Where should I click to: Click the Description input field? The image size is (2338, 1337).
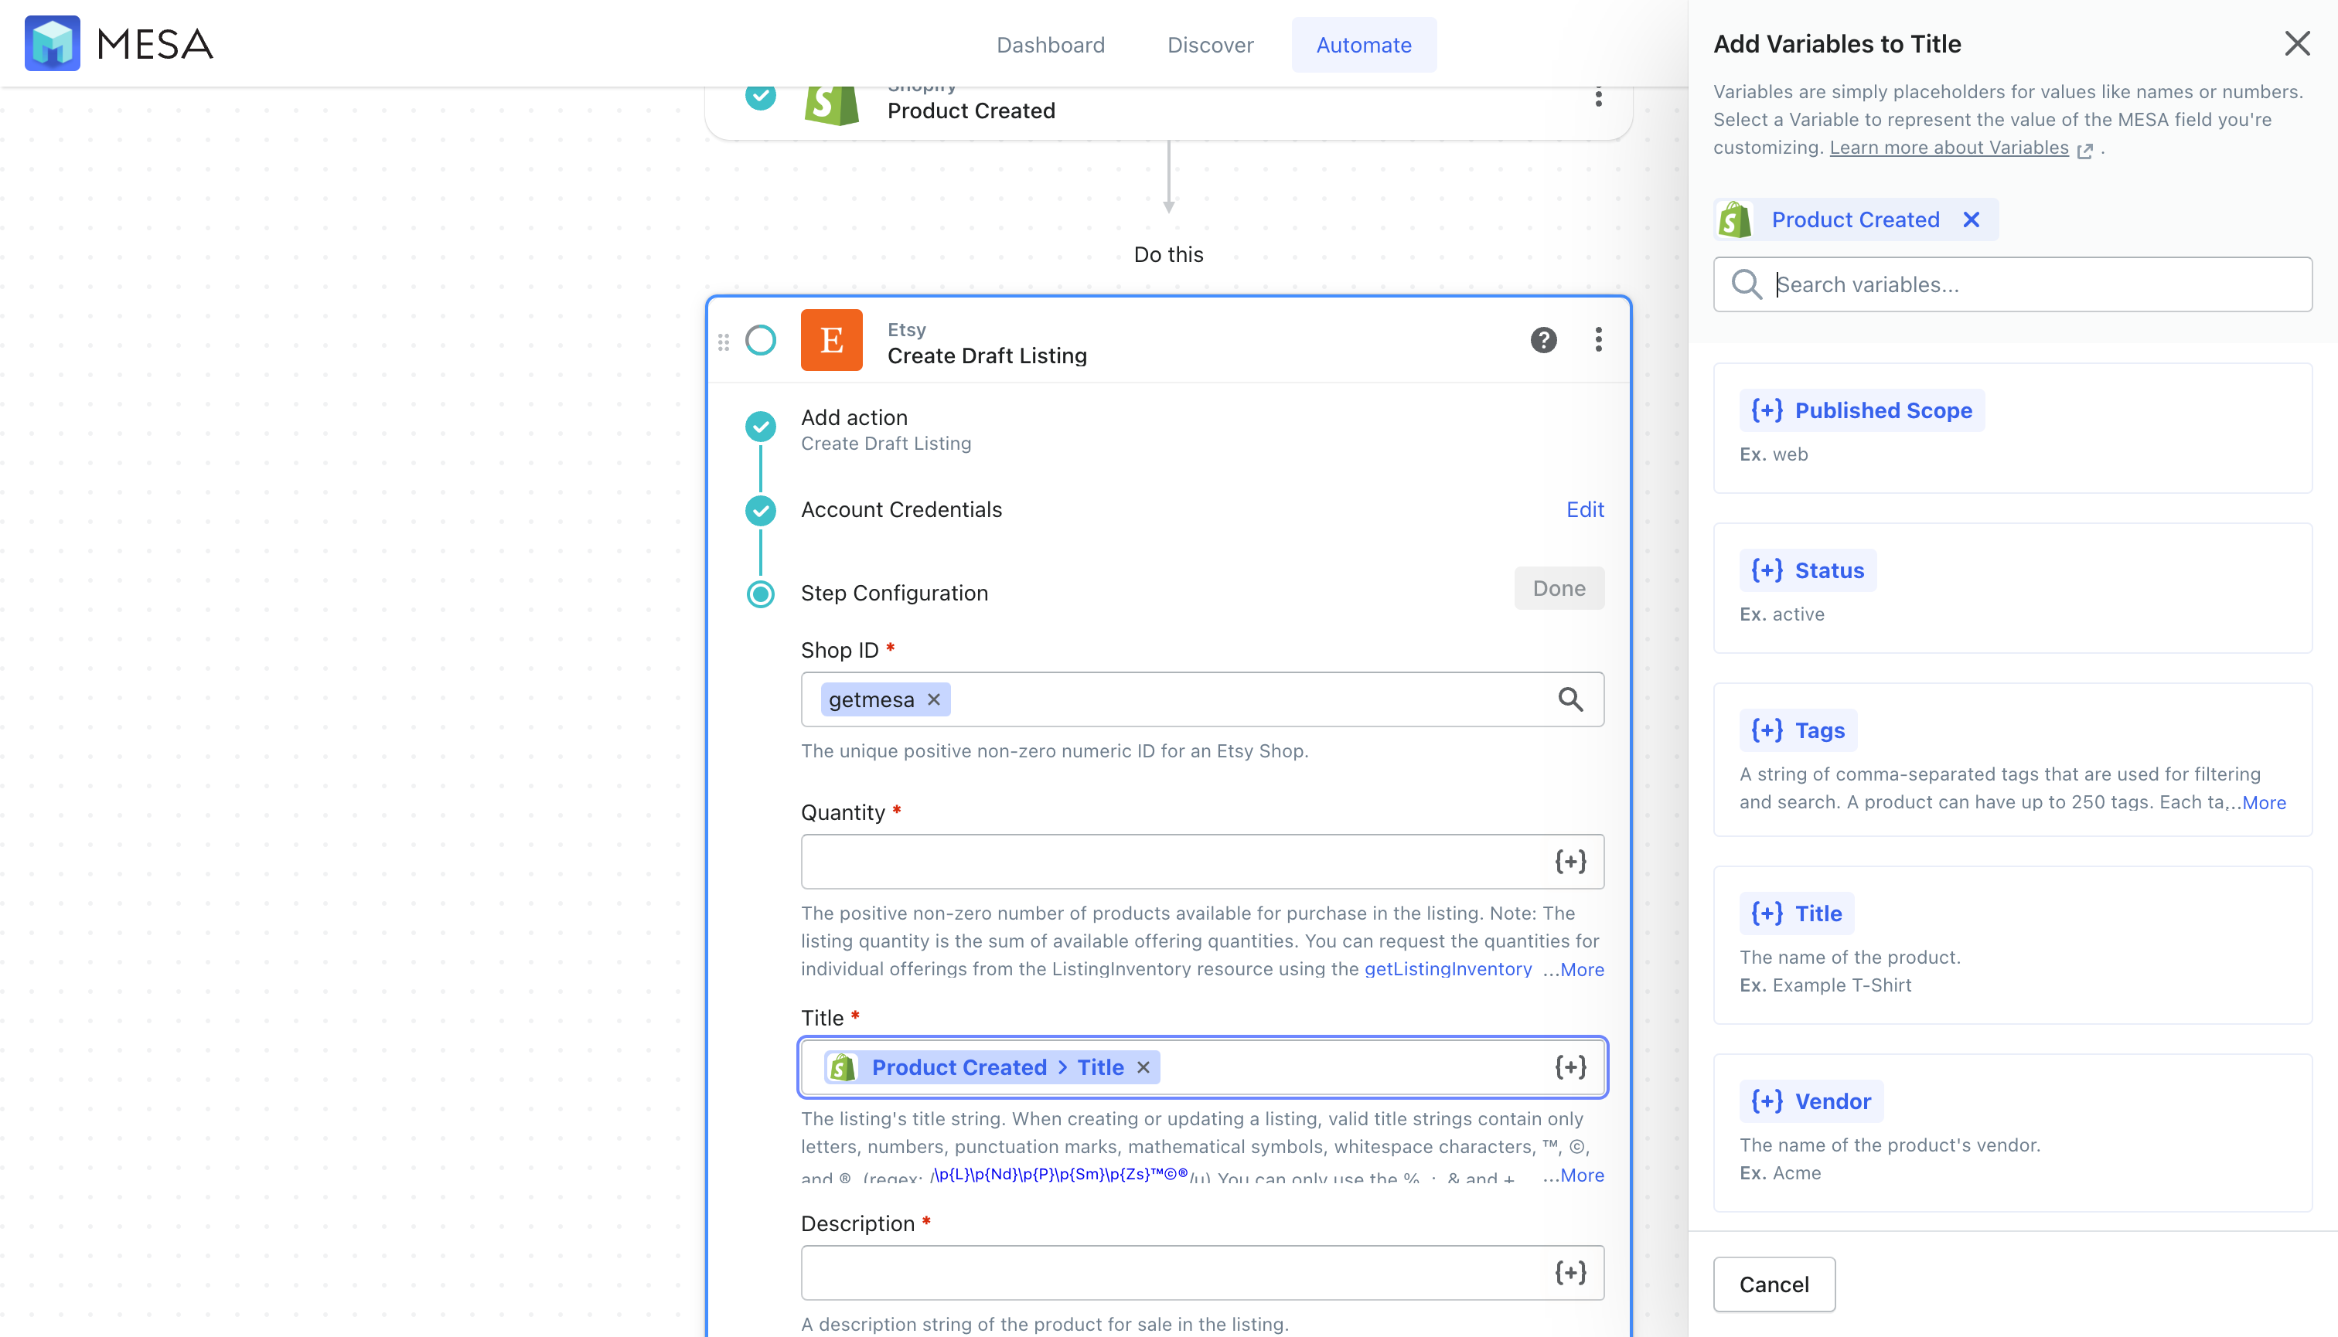pyautogui.click(x=1201, y=1273)
